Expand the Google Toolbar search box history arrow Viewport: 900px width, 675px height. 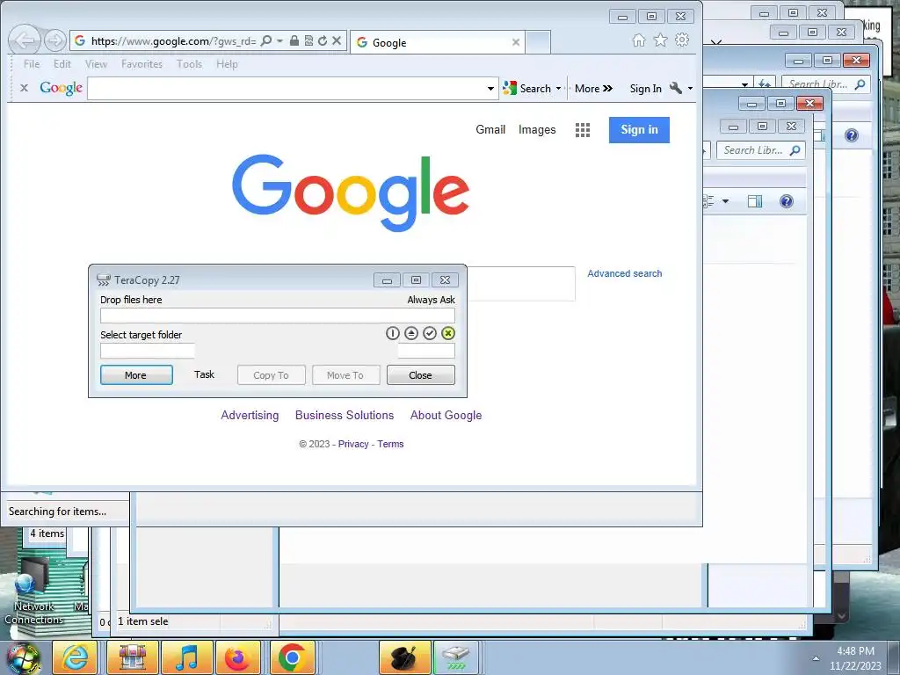pyautogui.click(x=490, y=89)
